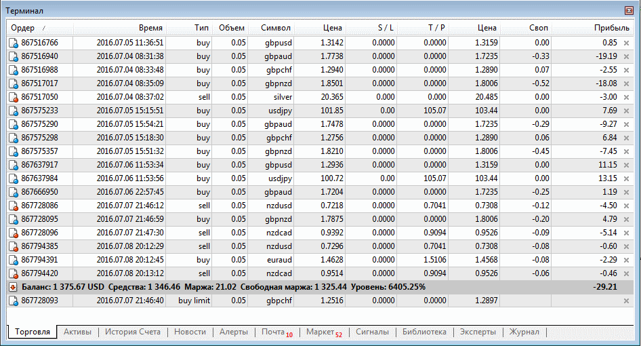
Task: Open the Почта tab
Action: pos(277,332)
